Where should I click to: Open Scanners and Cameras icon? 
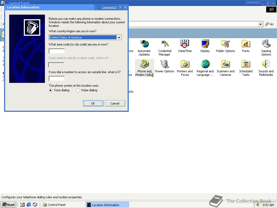225,68
